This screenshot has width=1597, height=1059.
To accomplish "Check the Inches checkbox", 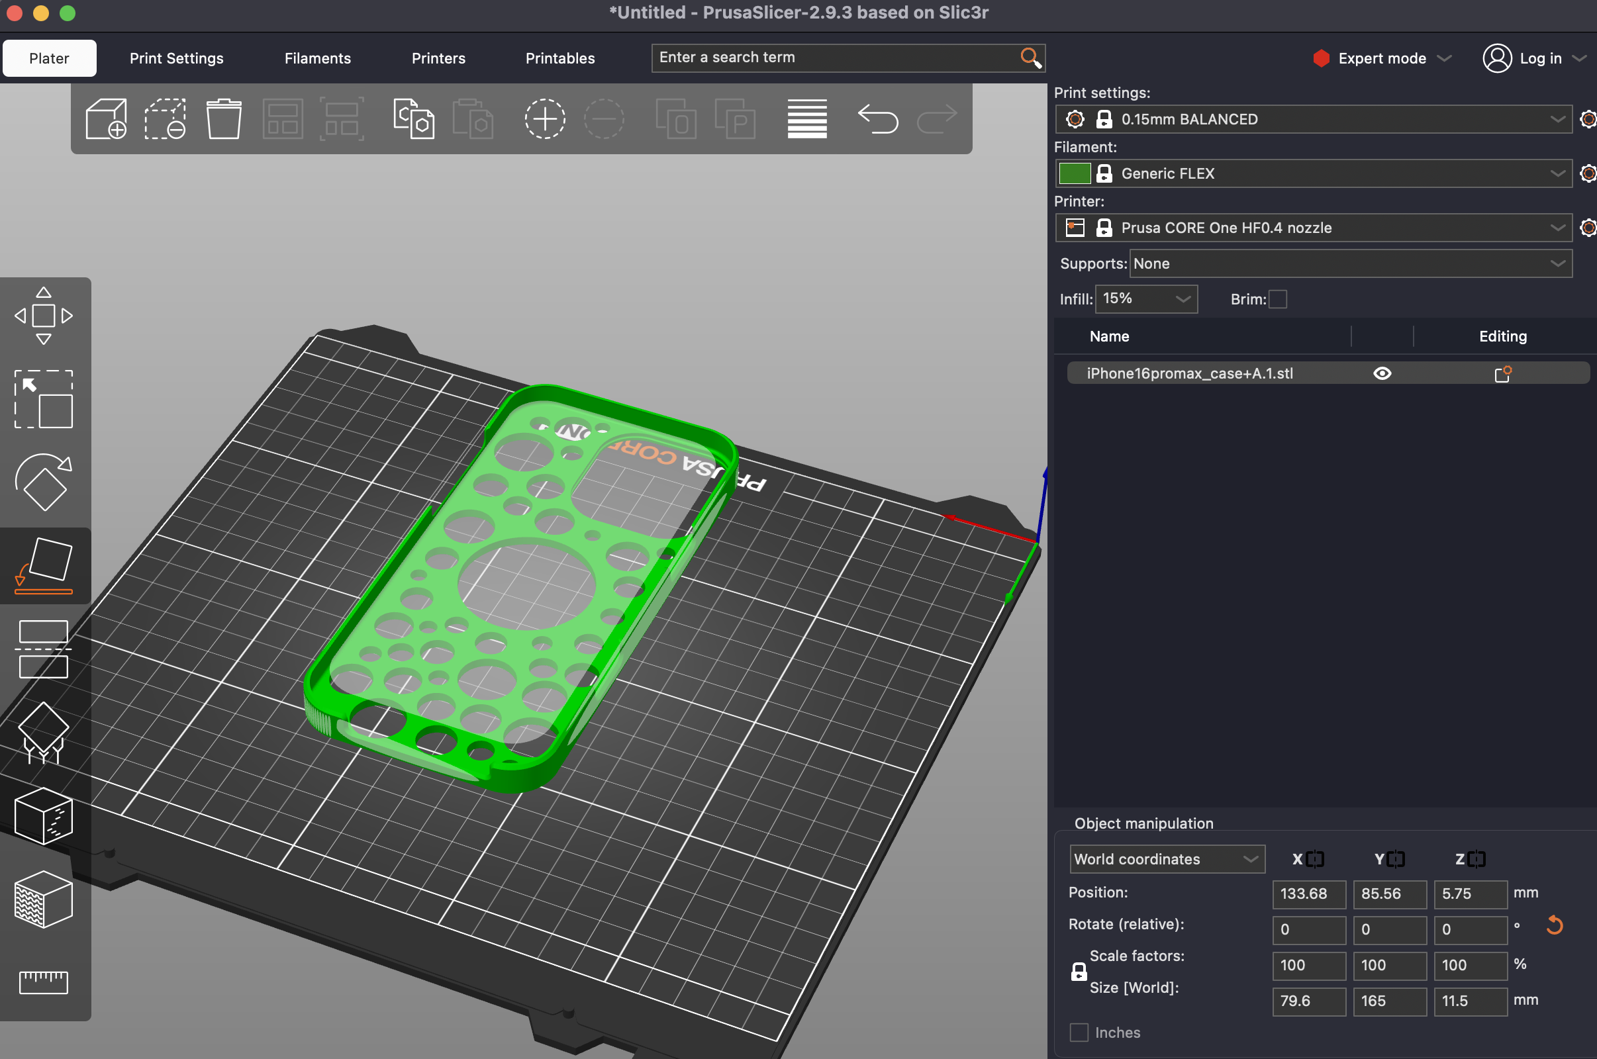I will tap(1079, 1032).
